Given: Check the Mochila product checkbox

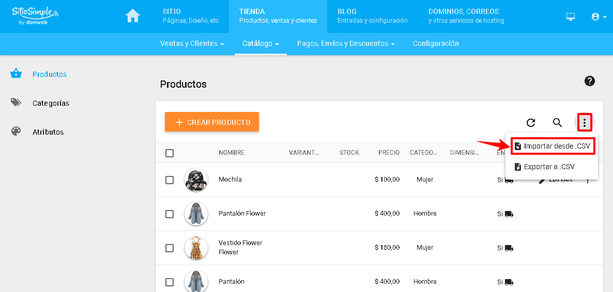Looking at the screenshot, I should 170,180.
